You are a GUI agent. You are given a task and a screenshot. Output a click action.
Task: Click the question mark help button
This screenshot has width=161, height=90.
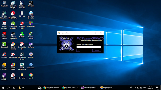(78, 50)
